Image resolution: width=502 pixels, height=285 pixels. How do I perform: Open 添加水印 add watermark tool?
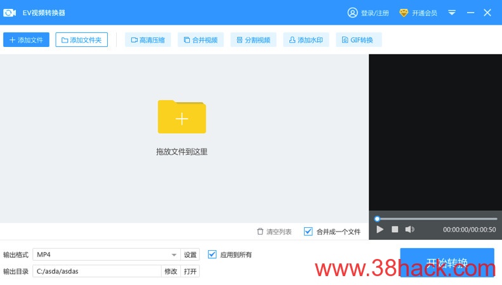pos(306,40)
